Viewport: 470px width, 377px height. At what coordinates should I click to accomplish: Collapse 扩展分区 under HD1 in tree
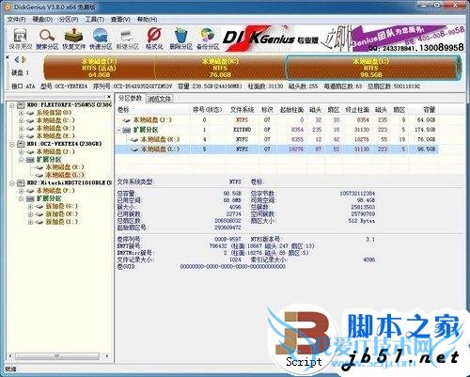(x=21, y=160)
